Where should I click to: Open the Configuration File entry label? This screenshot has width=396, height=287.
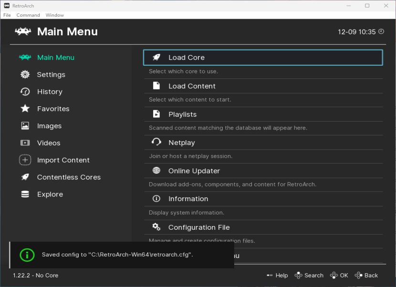(x=199, y=227)
